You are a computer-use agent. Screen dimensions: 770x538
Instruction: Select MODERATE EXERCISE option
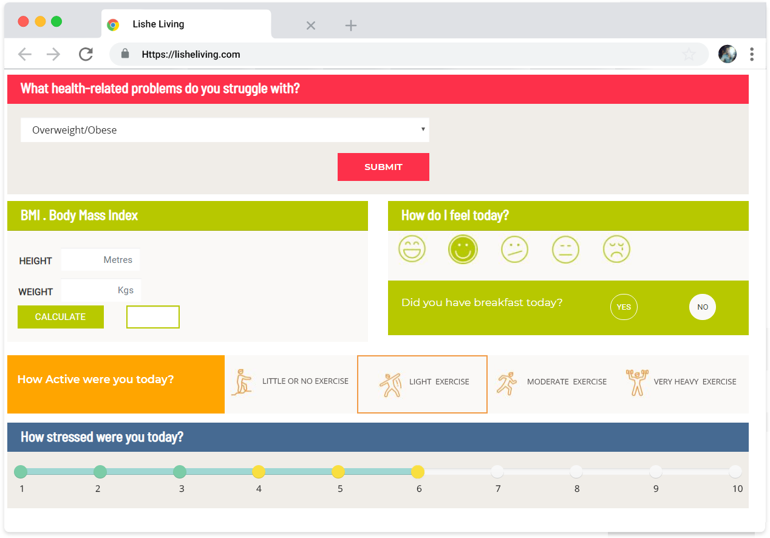551,384
